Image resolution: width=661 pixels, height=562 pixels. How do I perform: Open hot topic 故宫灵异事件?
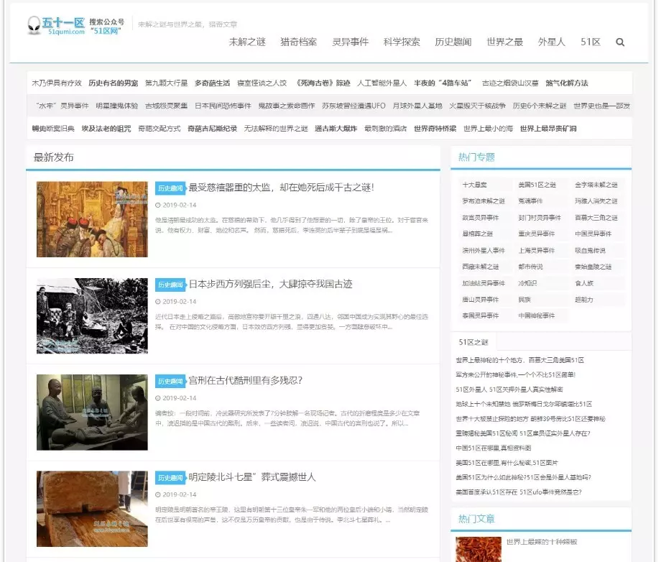click(481, 218)
